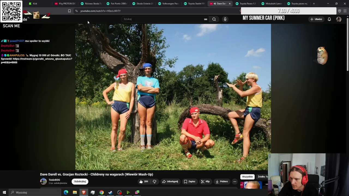Open the YouTube account avatar menu

pyautogui.click(x=339, y=19)
